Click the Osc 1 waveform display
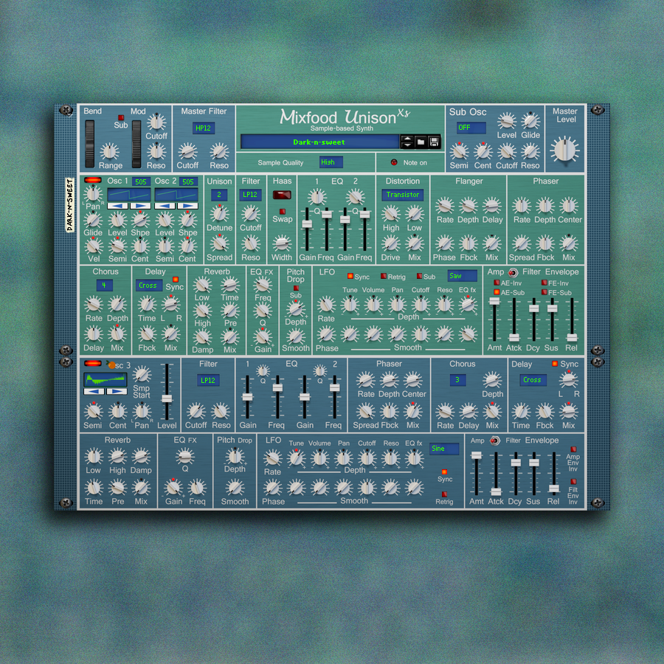 tap(129, 195)
